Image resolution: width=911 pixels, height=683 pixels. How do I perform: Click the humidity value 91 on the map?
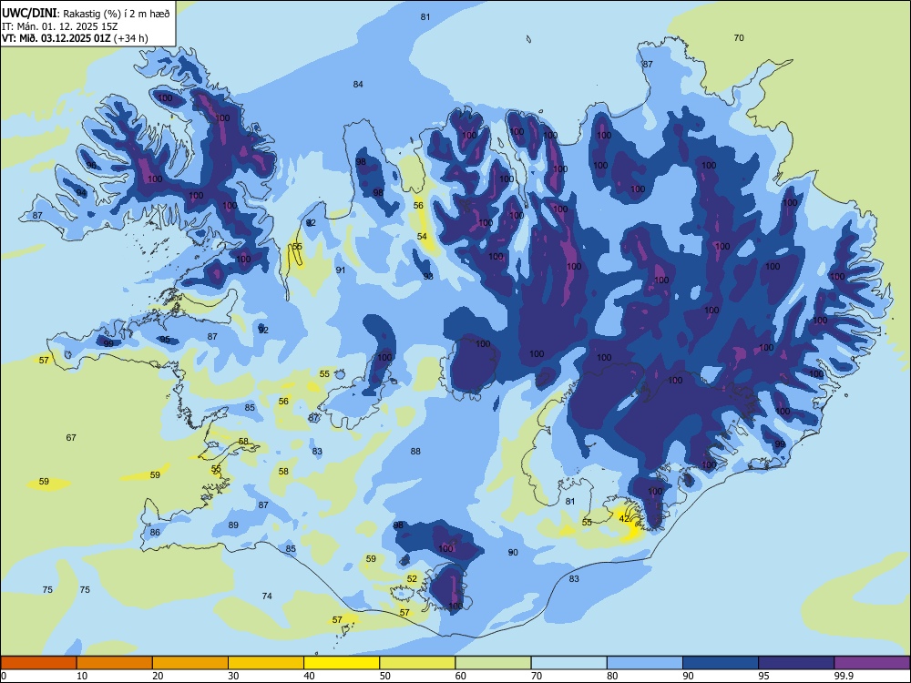pyautogui.click(x=341, y=270)
